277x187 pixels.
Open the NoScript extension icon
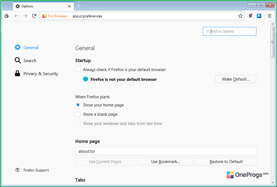pyautogui.click(x=251, y=16)
